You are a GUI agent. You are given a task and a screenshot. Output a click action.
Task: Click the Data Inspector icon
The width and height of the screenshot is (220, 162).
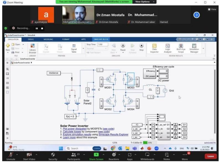(x=154, y=47)
